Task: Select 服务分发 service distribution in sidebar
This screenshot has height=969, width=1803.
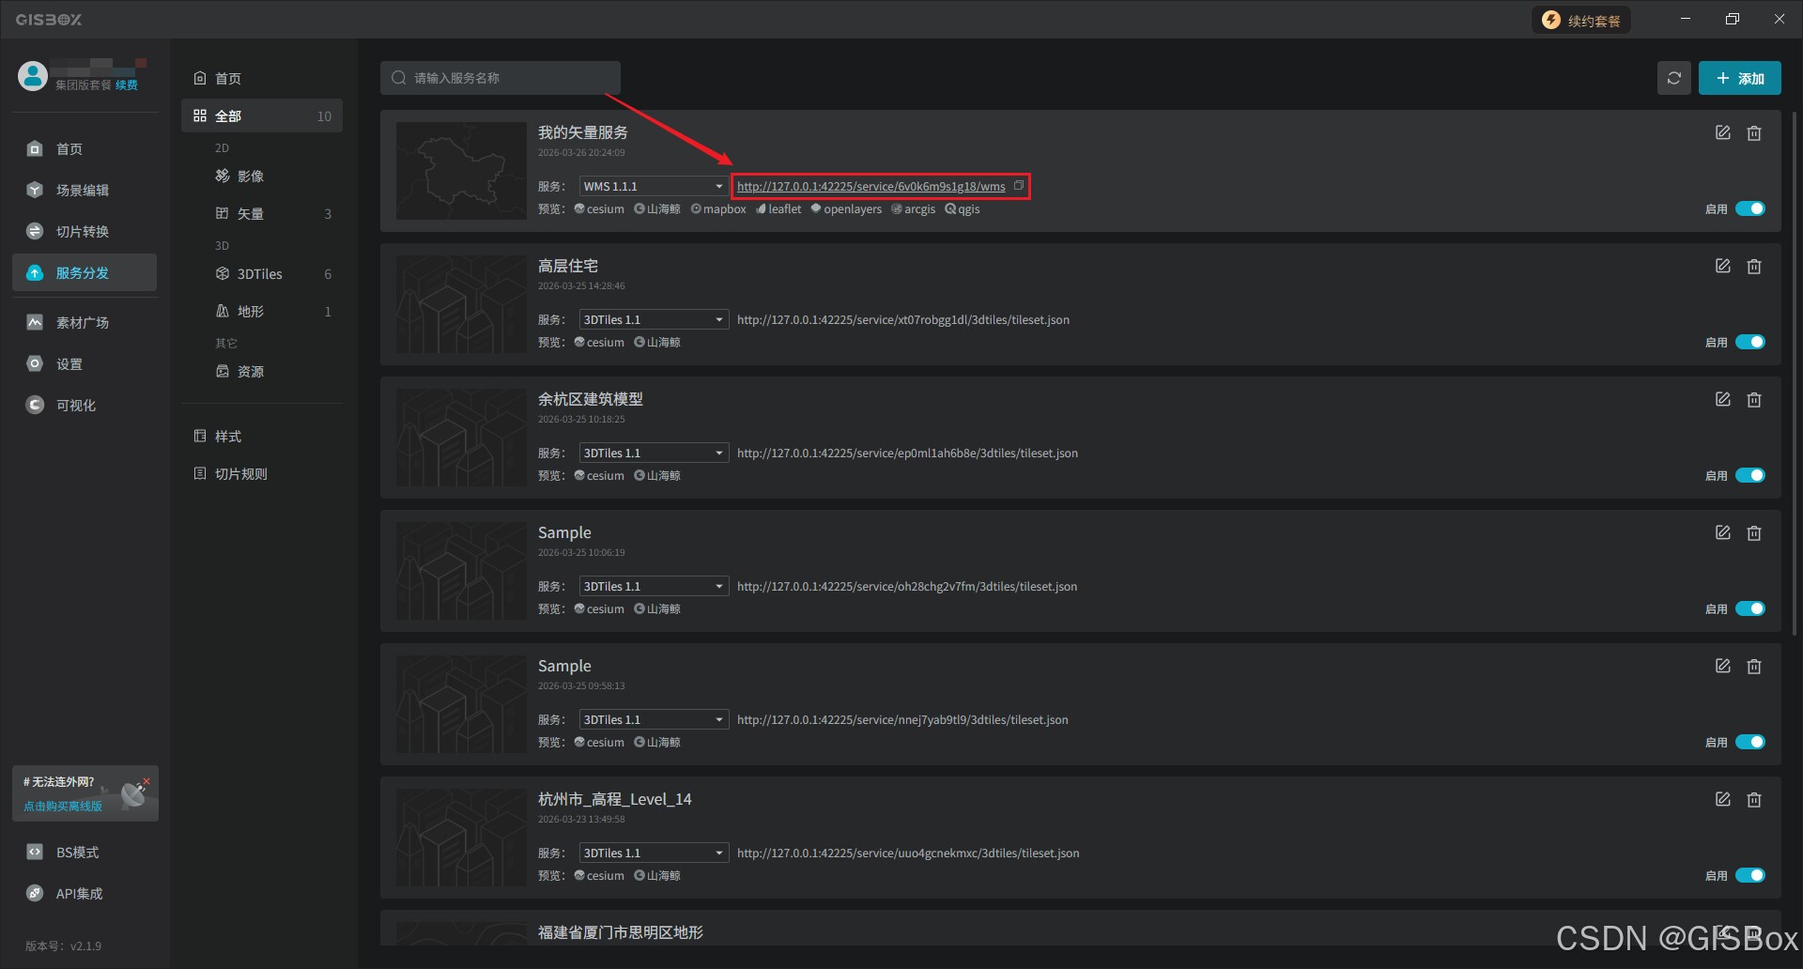Action: (85, 272)
